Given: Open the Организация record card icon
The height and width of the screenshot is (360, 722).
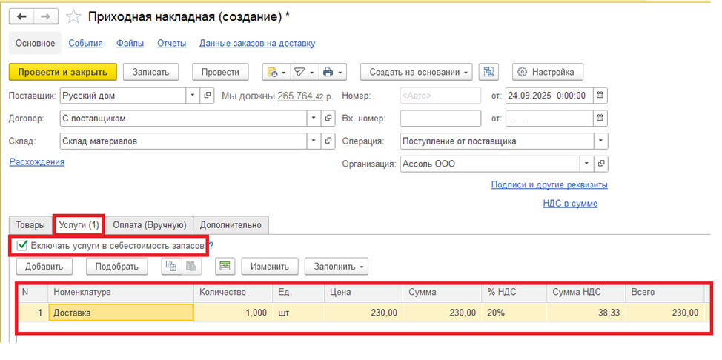Looking at the screenshot, I should click(601, 164).
